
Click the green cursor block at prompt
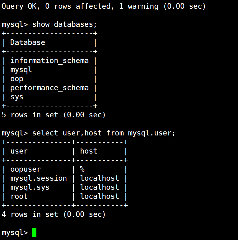click(x=34, y=233)
